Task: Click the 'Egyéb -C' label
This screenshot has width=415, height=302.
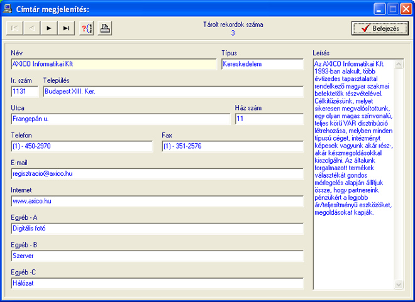Action: [x=23, y=272]
